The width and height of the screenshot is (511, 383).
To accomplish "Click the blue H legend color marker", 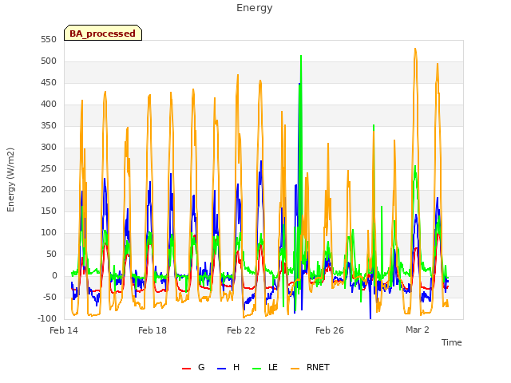I will pyautogui.click(x=221, y=369).
